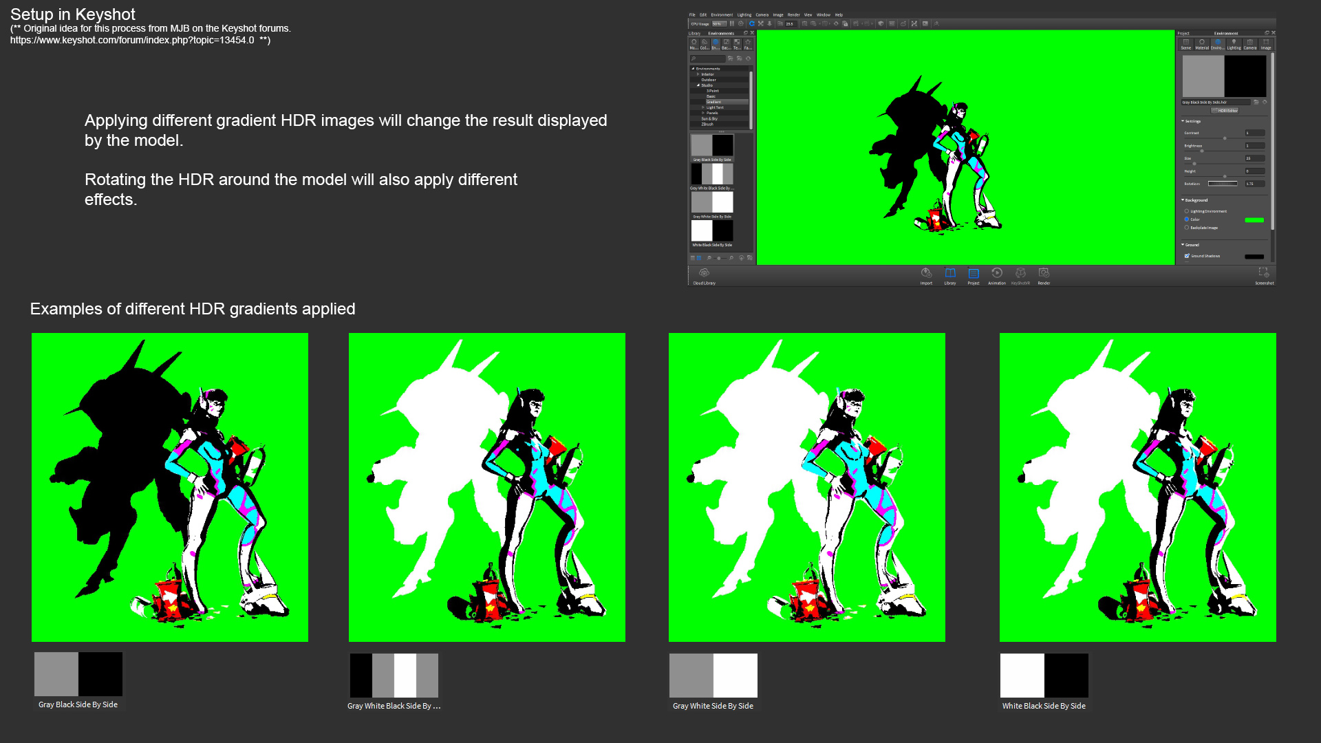Collapse the Studio folder
The width and height of the screenshot is (1321, 743).
point(698,85)
